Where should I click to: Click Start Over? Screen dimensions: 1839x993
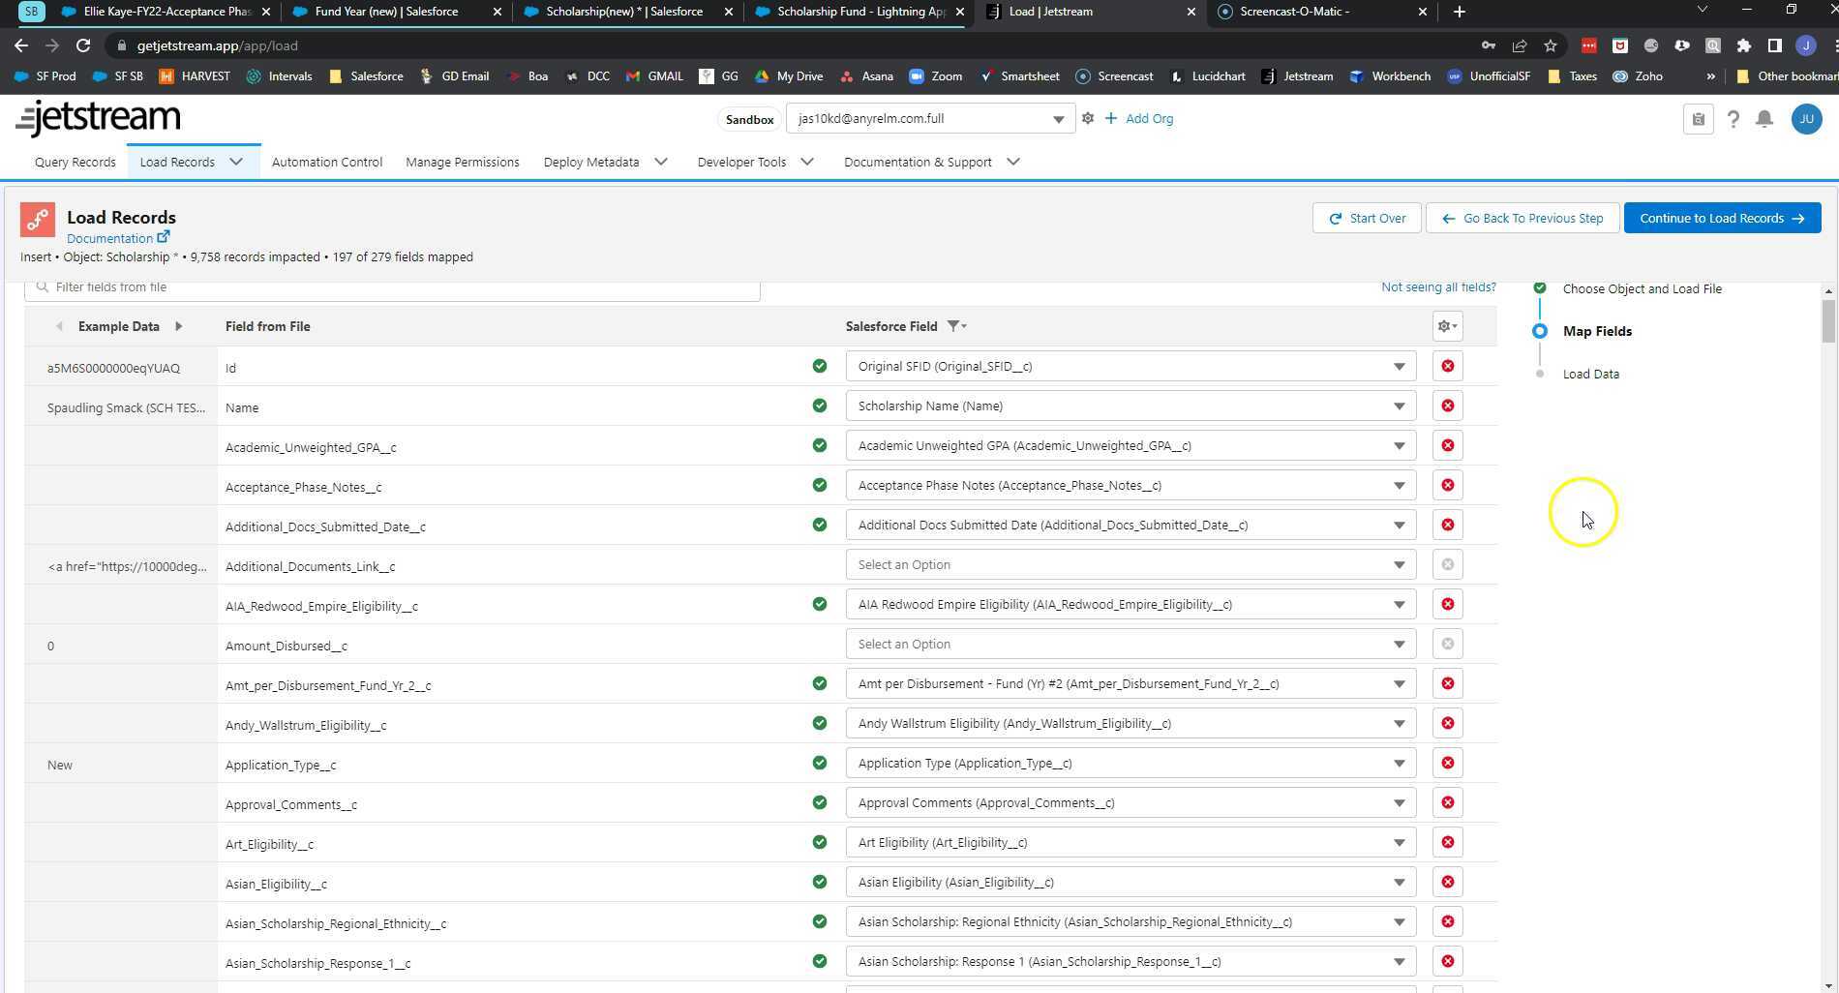1367,219
